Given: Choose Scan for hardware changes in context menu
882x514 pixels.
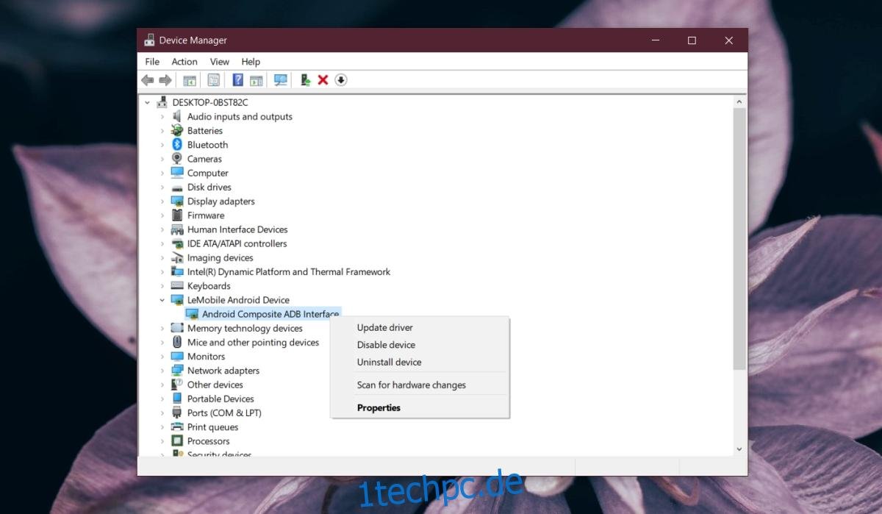Looking at the screenshot, I should 420,385.
